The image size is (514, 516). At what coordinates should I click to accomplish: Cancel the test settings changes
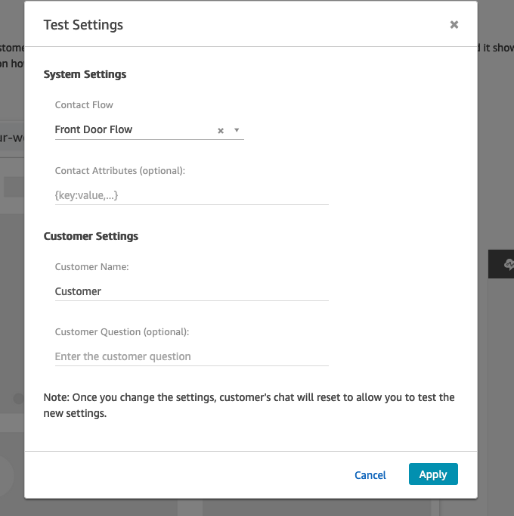coord(370,475)
